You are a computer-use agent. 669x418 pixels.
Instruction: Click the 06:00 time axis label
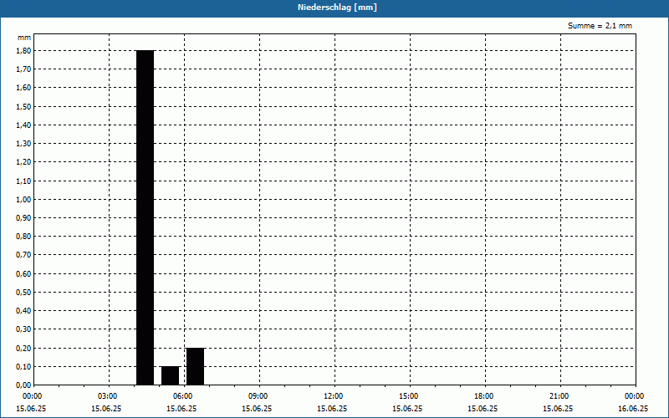(x=182, y=396)
